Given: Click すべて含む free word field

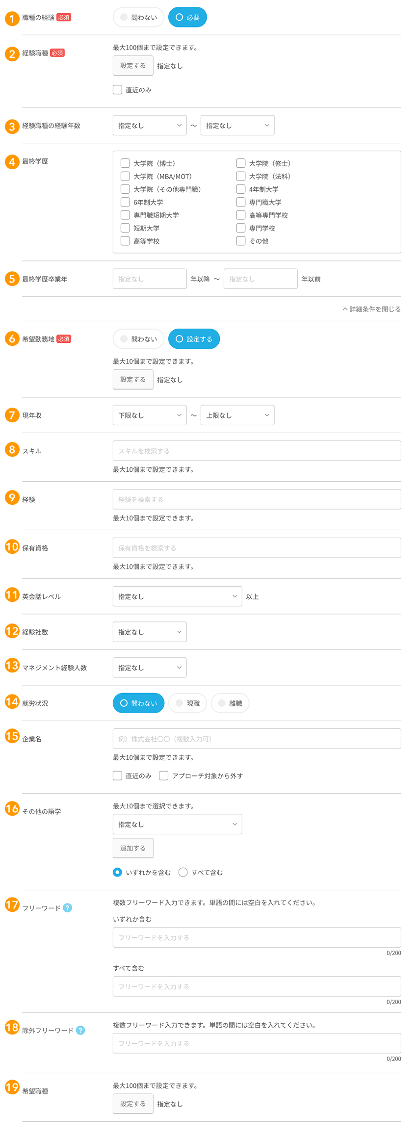Looking at the screenshot, I should click(257, 986).
